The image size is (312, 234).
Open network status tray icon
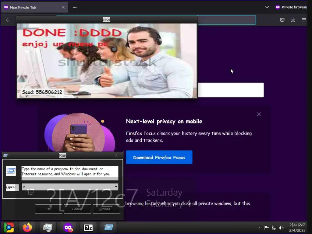tap(274, 227)
